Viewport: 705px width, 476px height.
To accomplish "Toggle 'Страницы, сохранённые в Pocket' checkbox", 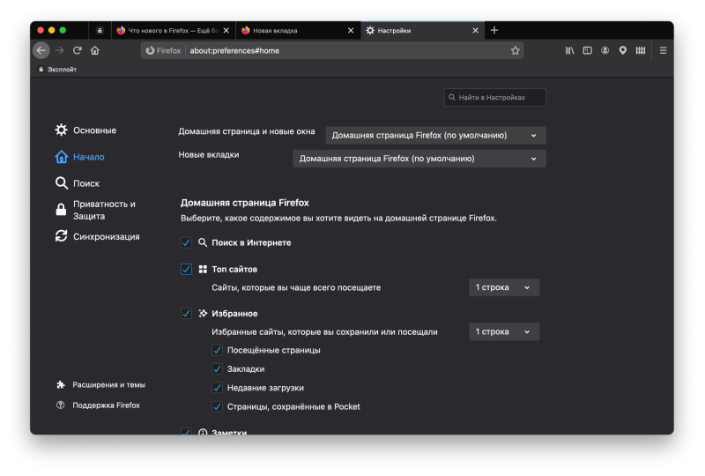I will click(x=217, y=406).
